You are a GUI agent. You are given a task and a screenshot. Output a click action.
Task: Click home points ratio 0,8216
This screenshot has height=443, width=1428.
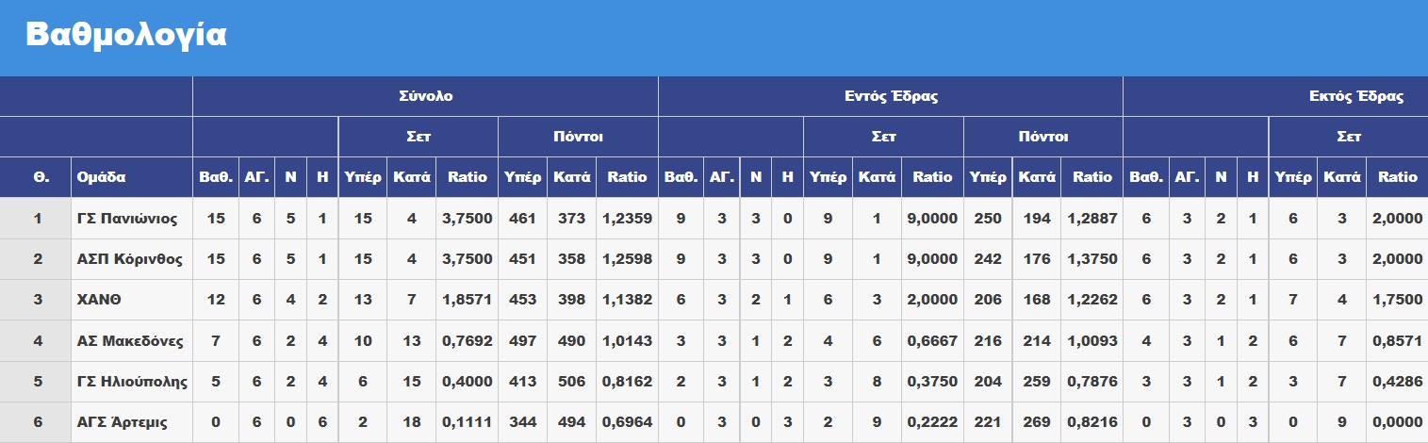(x=1093, y=422)
